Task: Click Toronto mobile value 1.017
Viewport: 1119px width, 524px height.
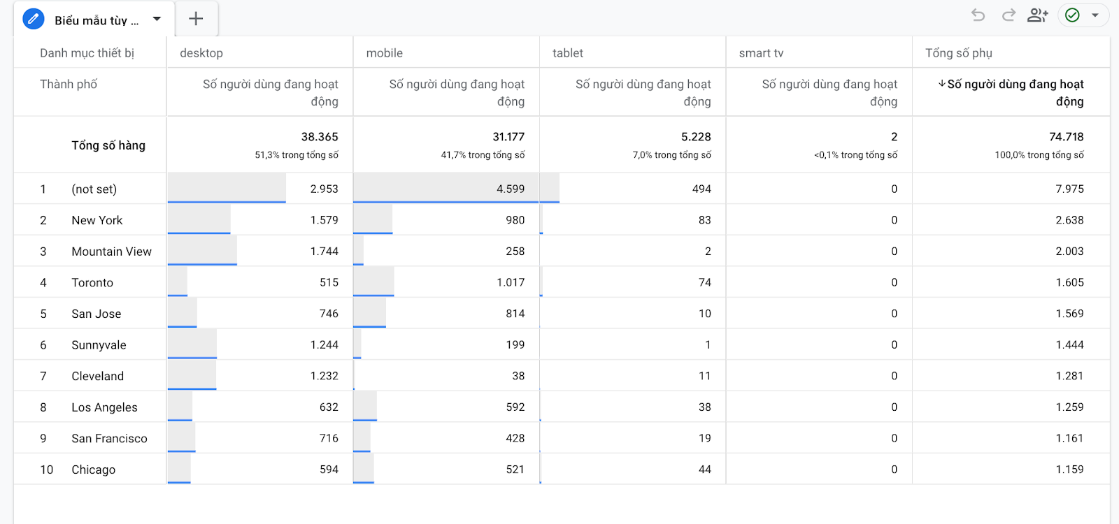Action: click(x=511, y=282)
